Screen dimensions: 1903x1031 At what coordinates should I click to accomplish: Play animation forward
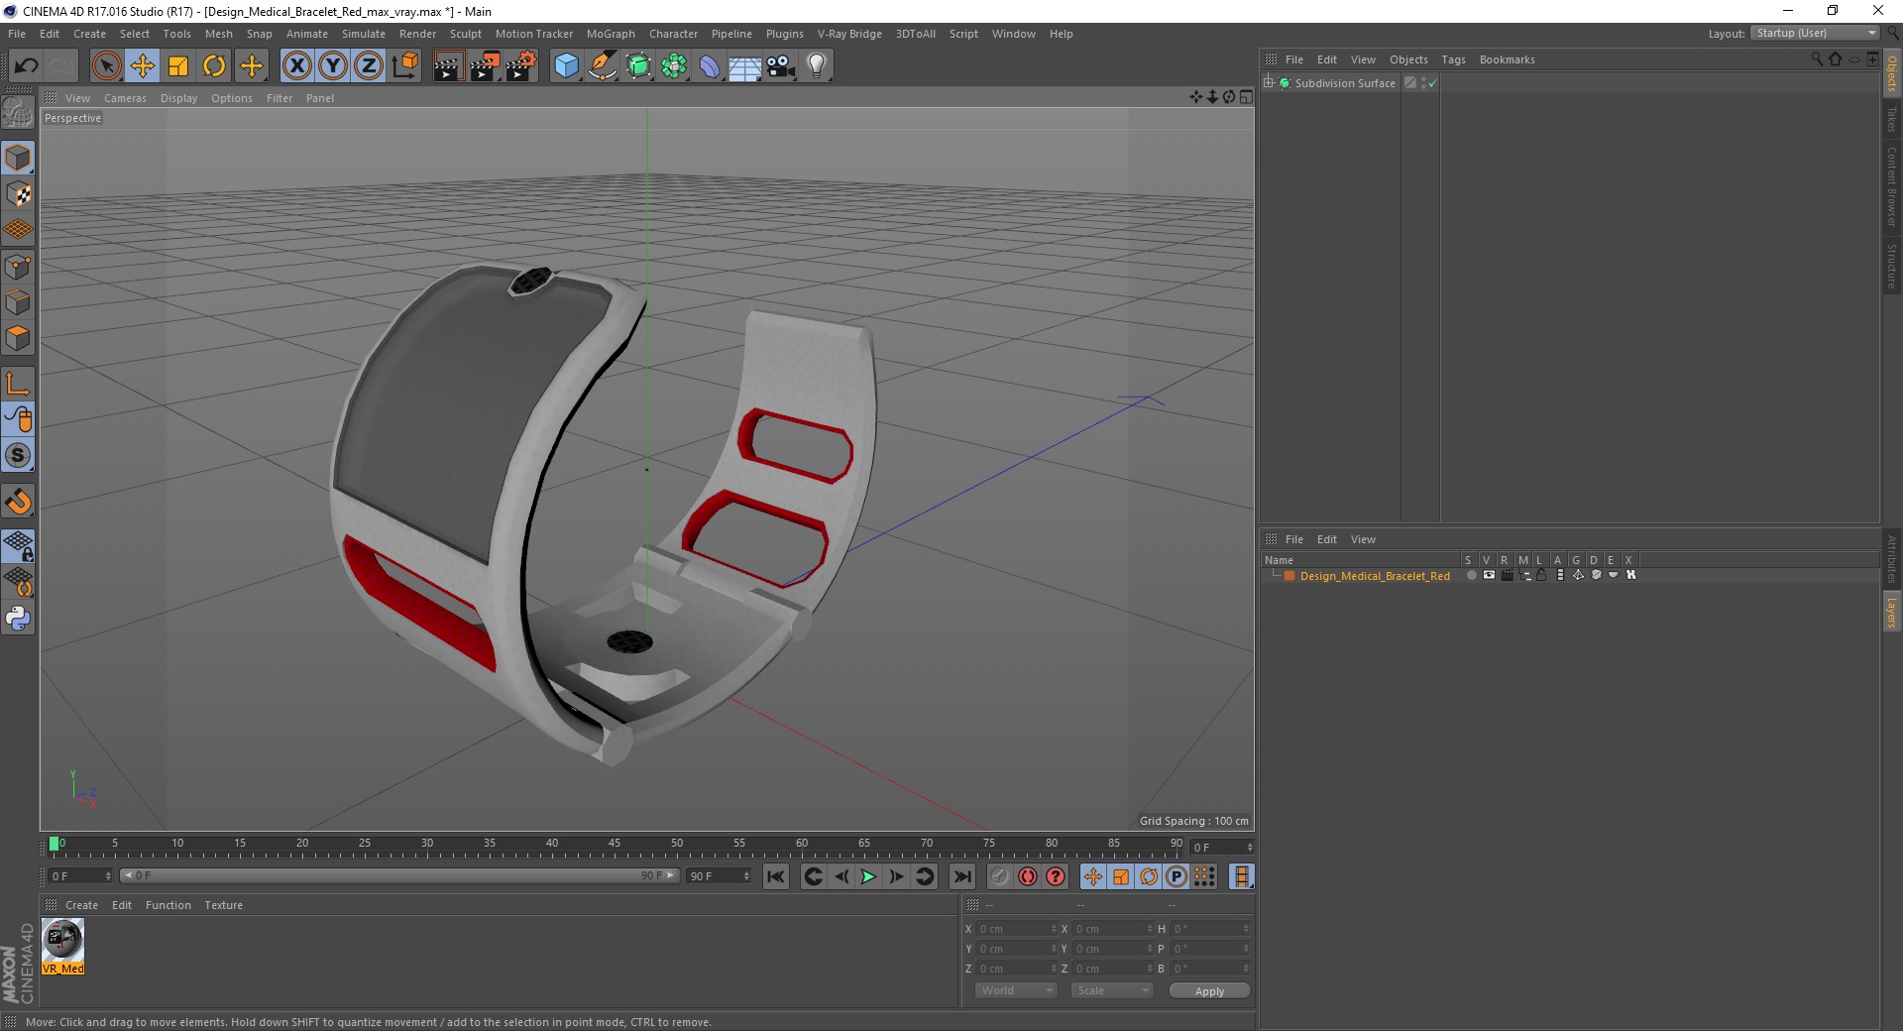pyautogui.click(x=868, y=876)
